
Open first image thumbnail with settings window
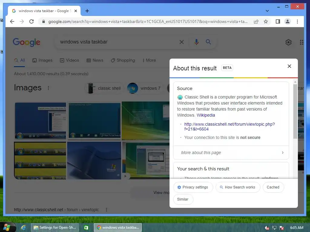[41, 120]
